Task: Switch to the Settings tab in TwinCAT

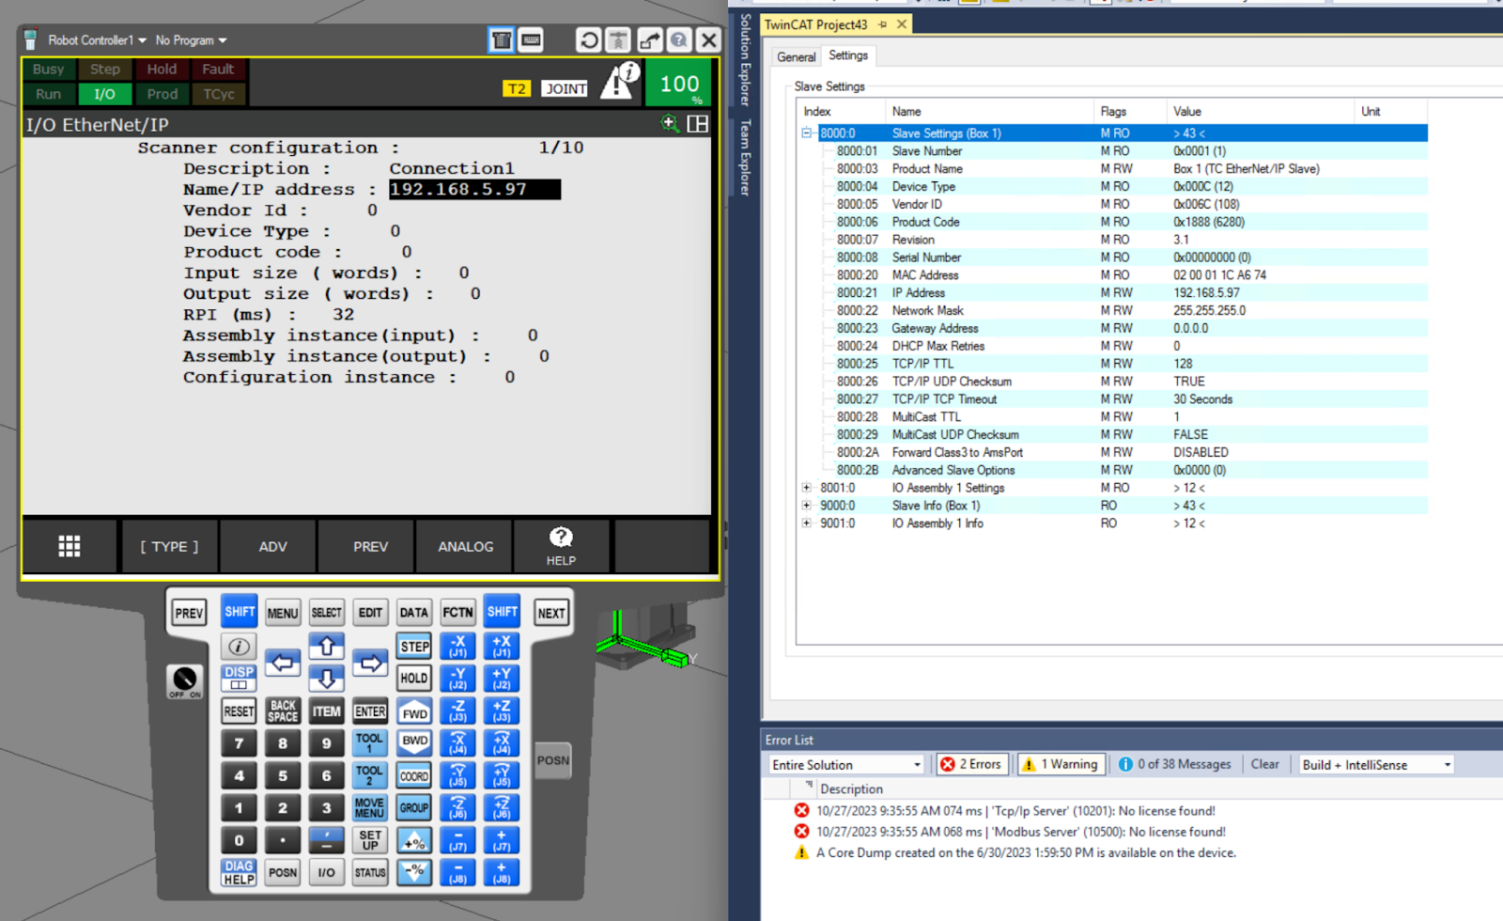Action: coord(848,56)
